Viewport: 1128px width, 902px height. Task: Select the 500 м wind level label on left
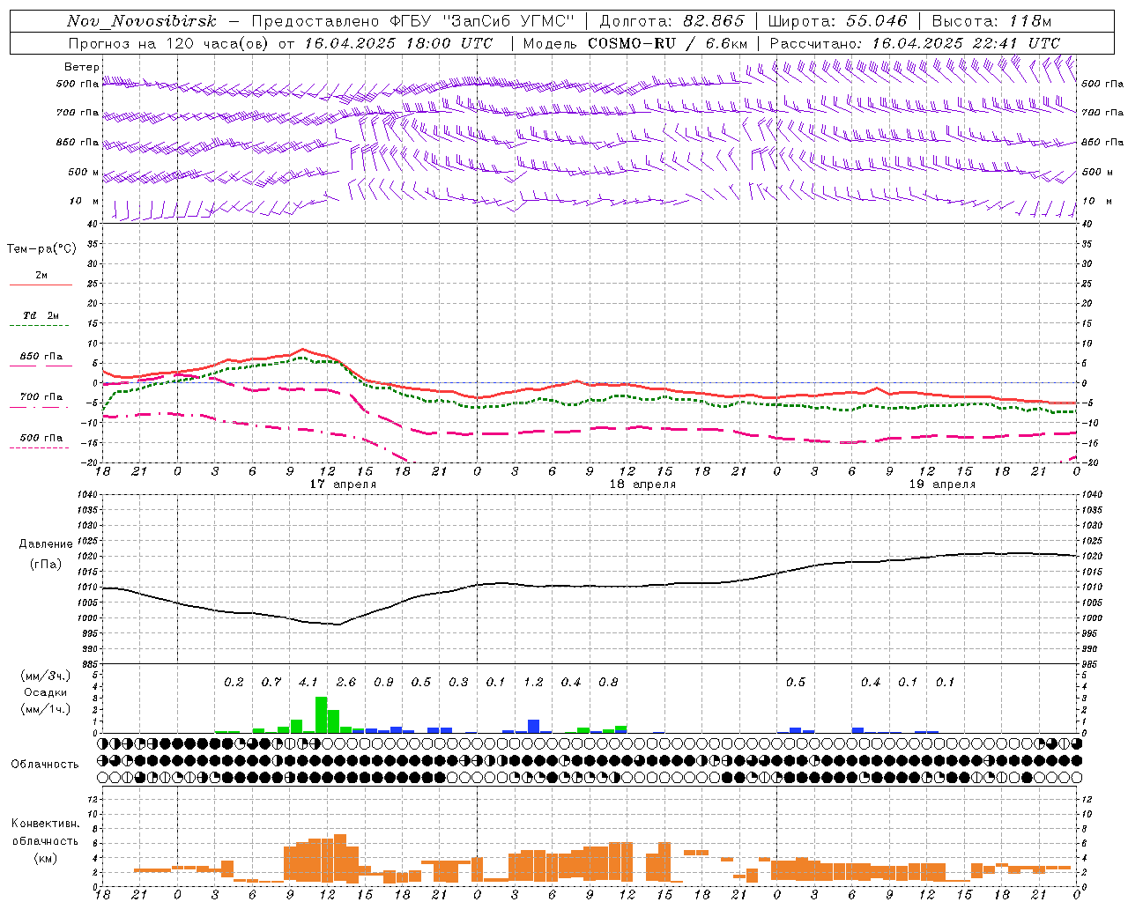click(x=84, y=172)
